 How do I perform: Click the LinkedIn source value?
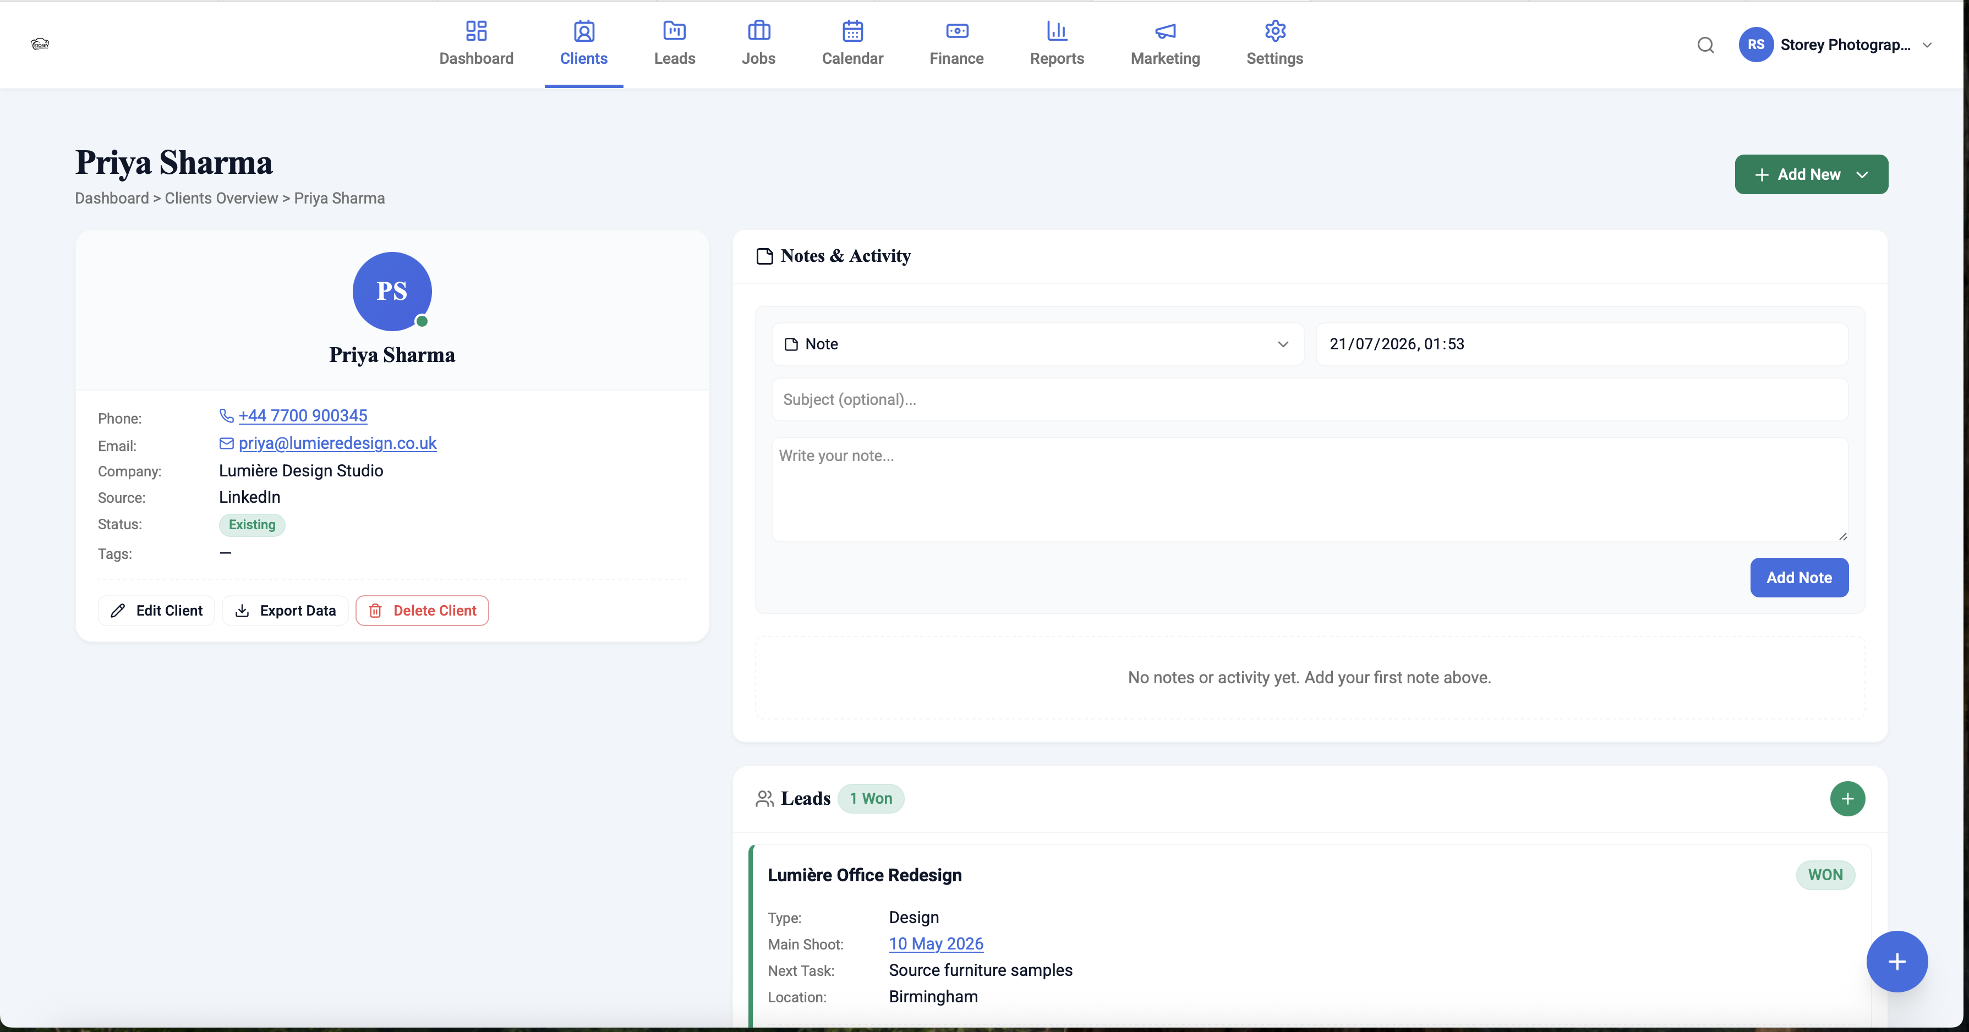249,497
